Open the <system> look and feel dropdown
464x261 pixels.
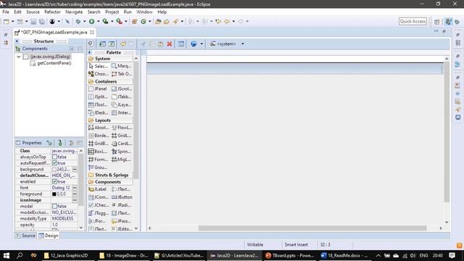coord(242,43)
